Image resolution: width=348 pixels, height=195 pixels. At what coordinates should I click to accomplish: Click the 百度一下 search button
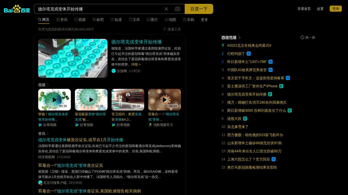coord(199,9)
